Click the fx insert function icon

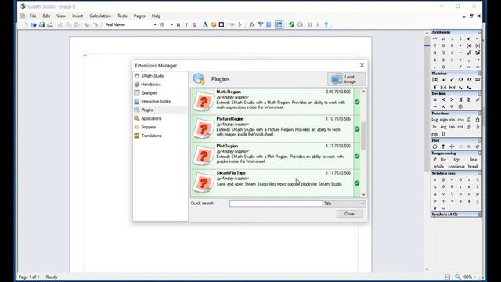click(x=252, y=24)
